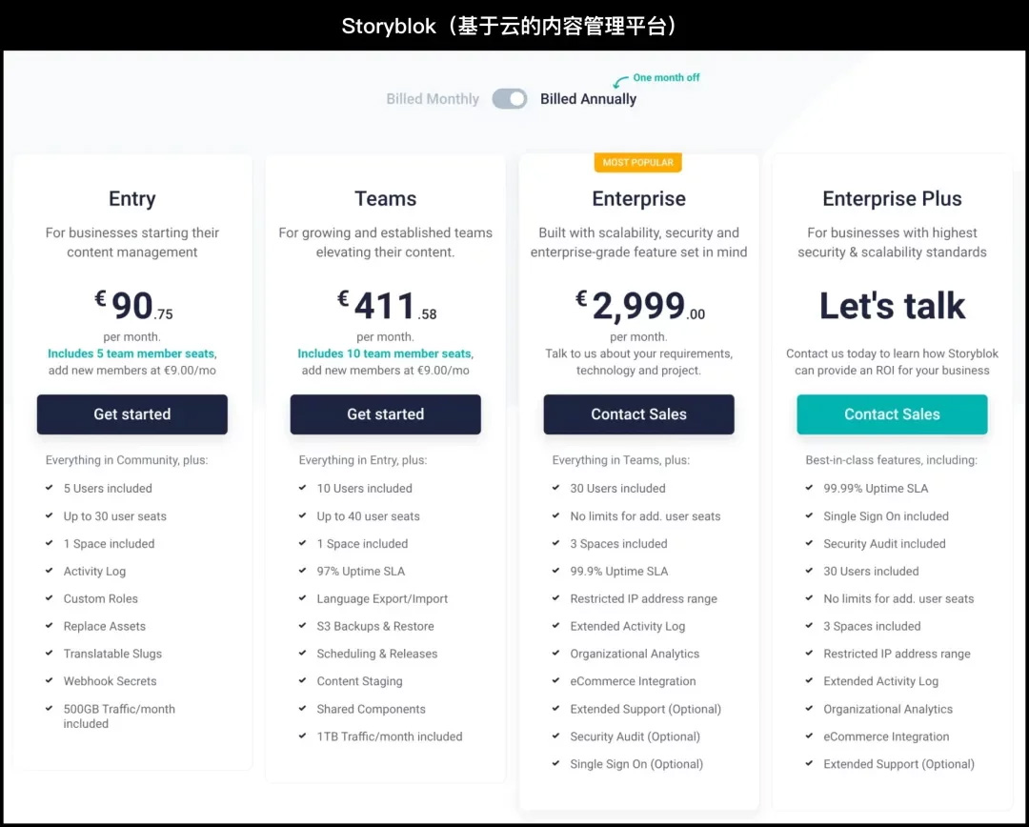The width and height of the screenshot is (1029, 827).
Task: Click '1TB Traffic/month included' feature
Action: 389,736
